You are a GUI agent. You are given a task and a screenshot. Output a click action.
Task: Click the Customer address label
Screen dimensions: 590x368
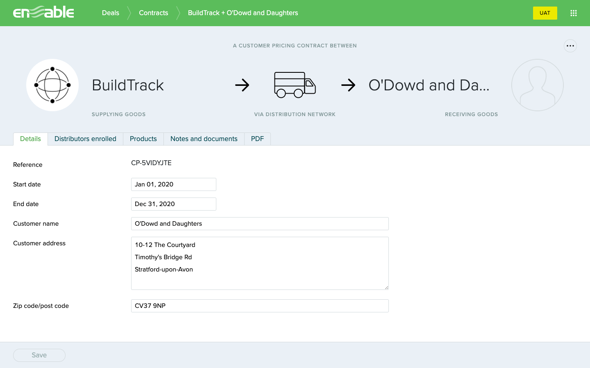39,243
